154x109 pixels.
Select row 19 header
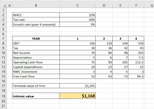click(3, 96)
